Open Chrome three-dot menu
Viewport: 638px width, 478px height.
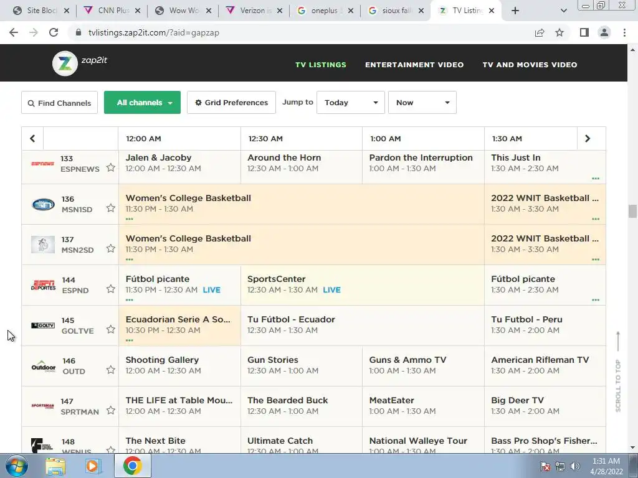[624, 32]
